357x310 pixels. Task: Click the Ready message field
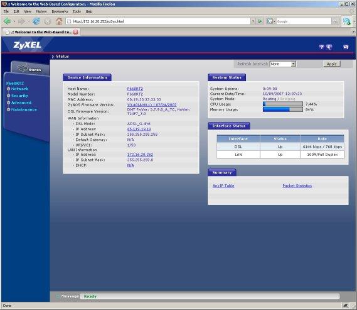[210, 296]
